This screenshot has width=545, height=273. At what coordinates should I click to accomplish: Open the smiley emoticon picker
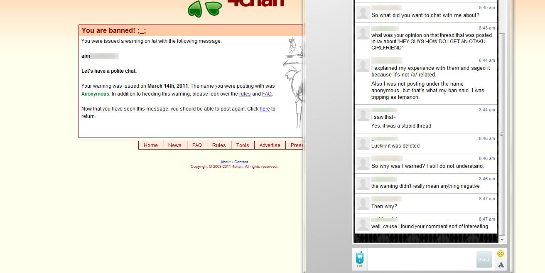(x=501, y=253)
